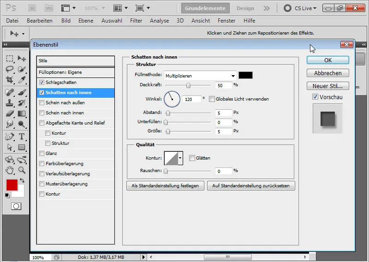Select the Dodge tool
The image size is (369, 262).
coord(22,124)
